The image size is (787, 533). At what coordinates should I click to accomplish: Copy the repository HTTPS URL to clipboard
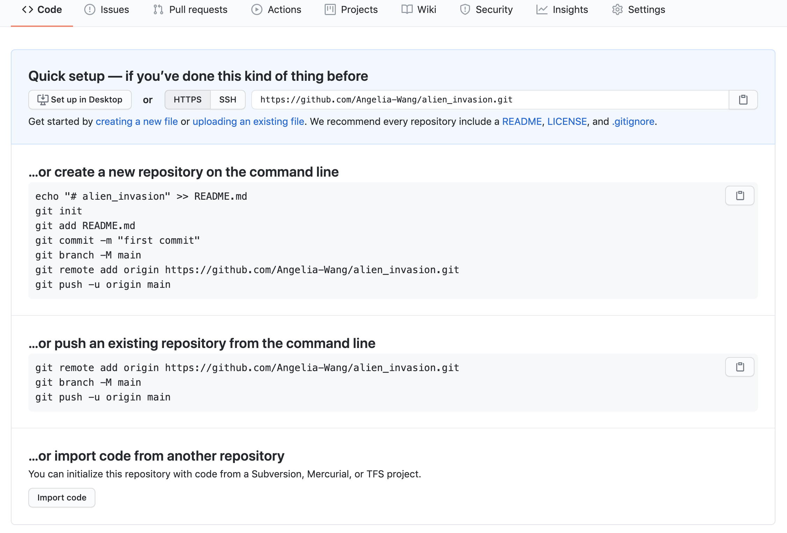coord(743,100)
